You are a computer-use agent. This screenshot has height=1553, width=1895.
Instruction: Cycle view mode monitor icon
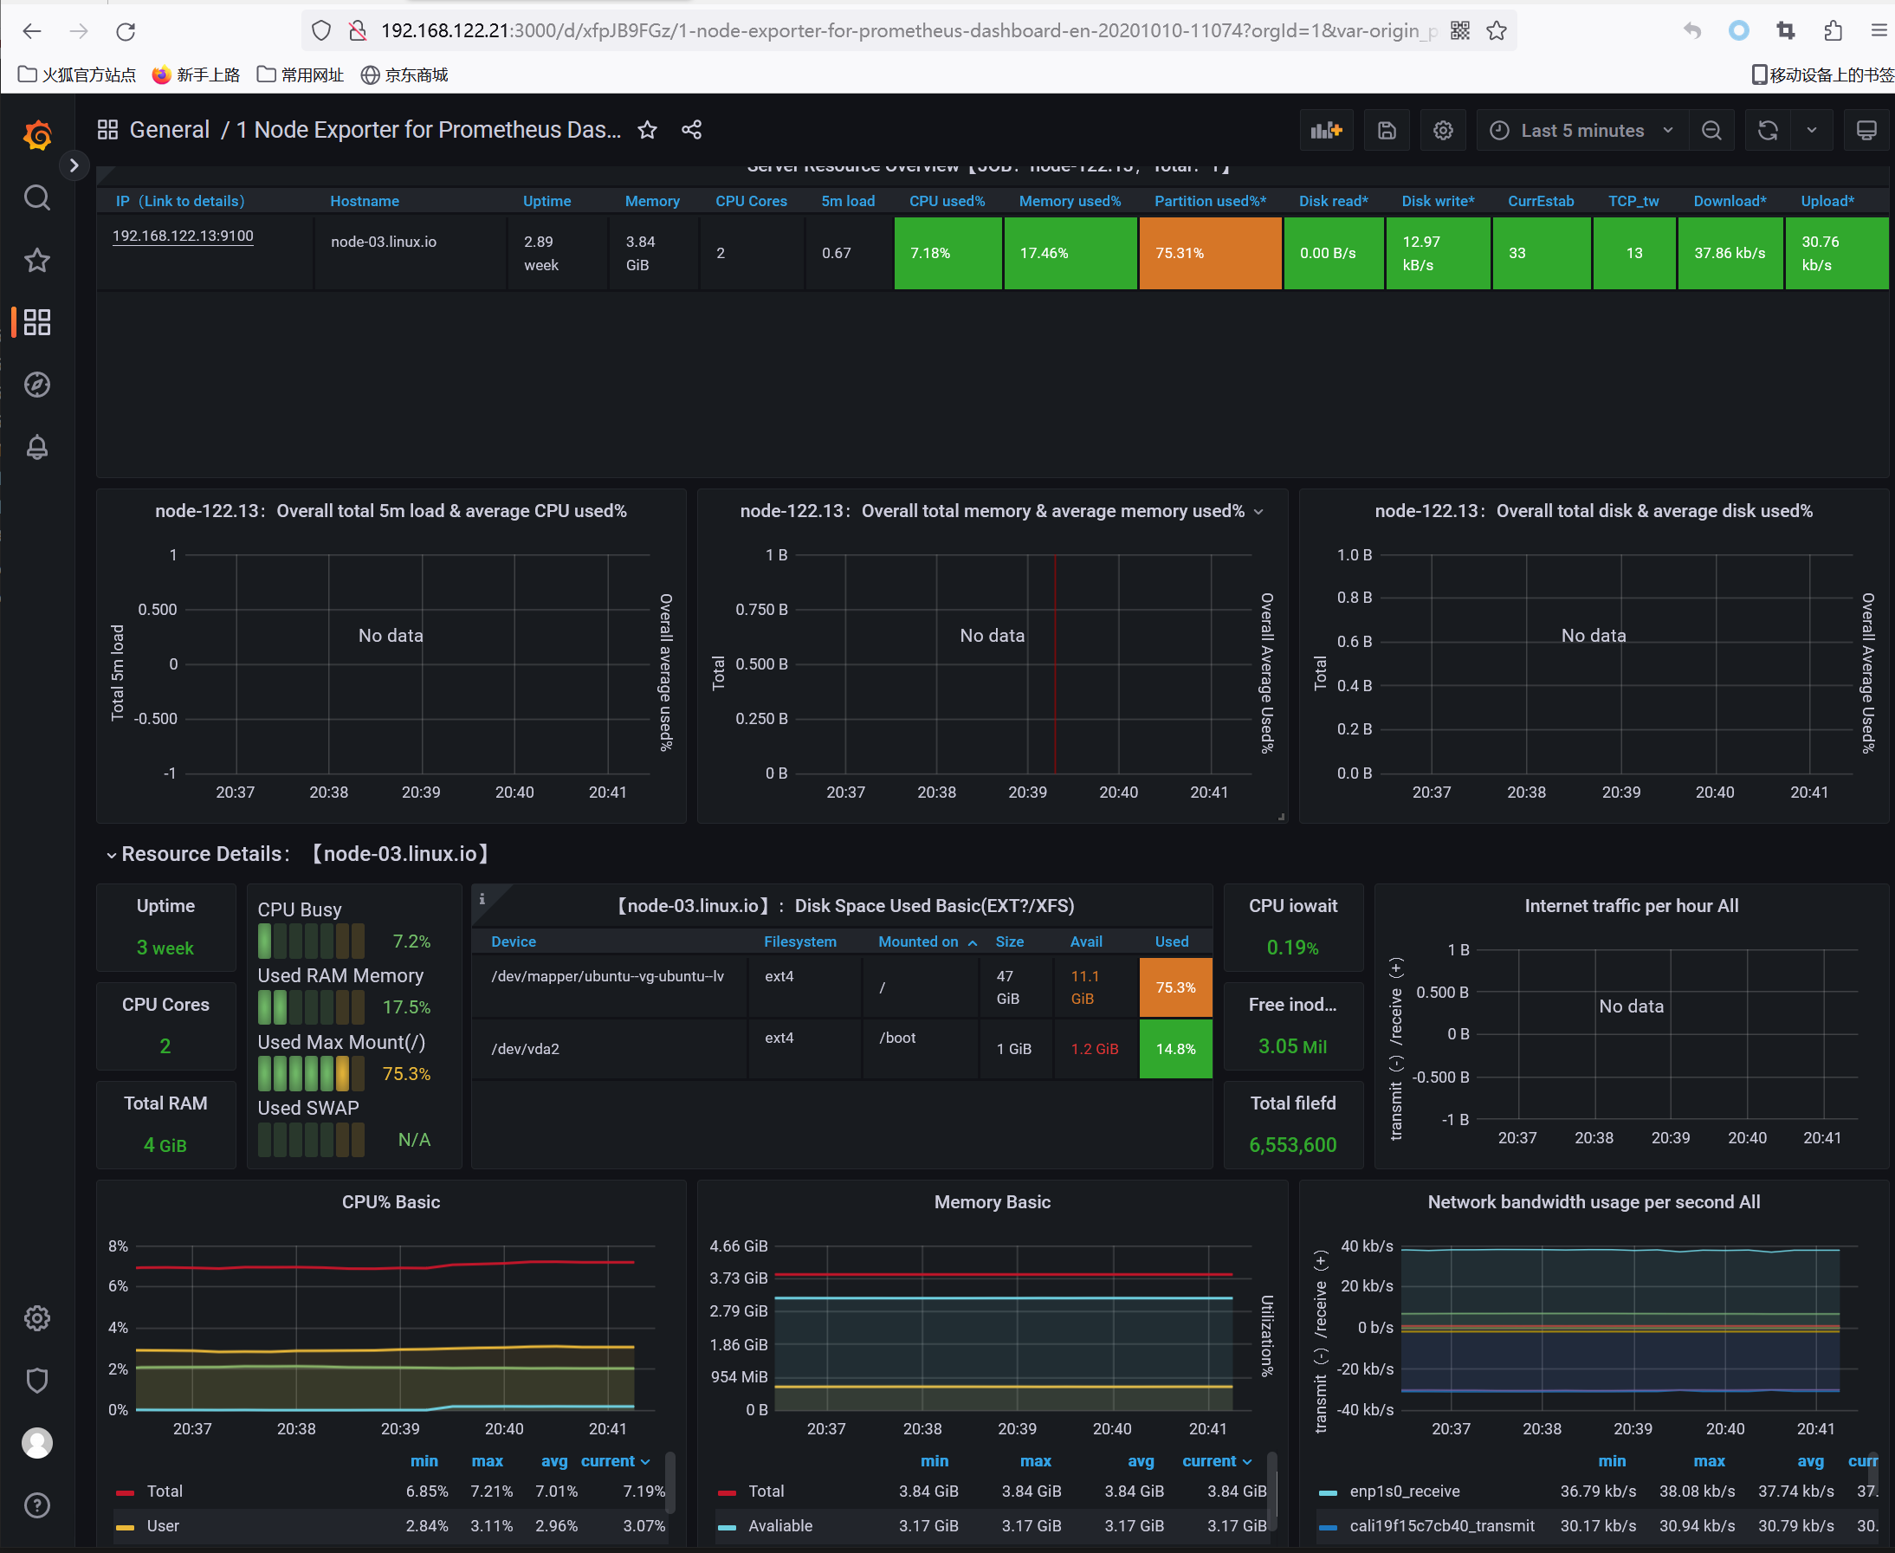coord(1866,131)
